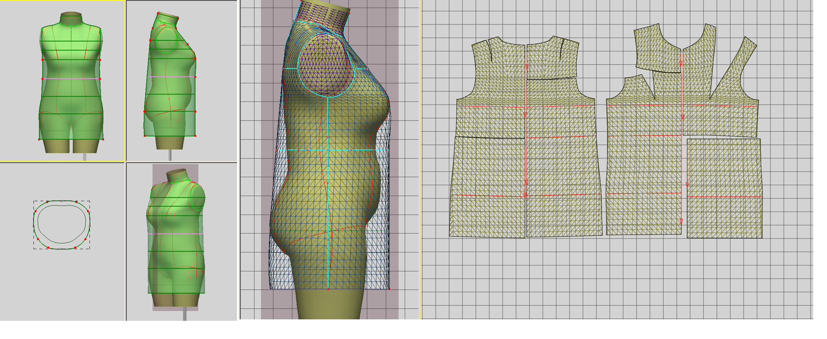Select the green armhole ellipse in side profile view

[167, 40]
